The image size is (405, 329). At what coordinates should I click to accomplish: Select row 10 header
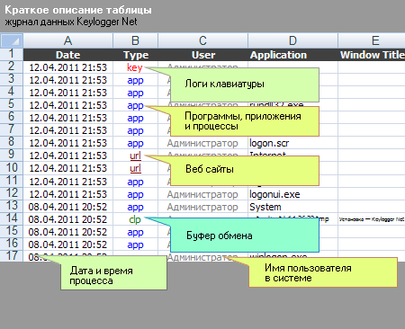pos(12,168)
